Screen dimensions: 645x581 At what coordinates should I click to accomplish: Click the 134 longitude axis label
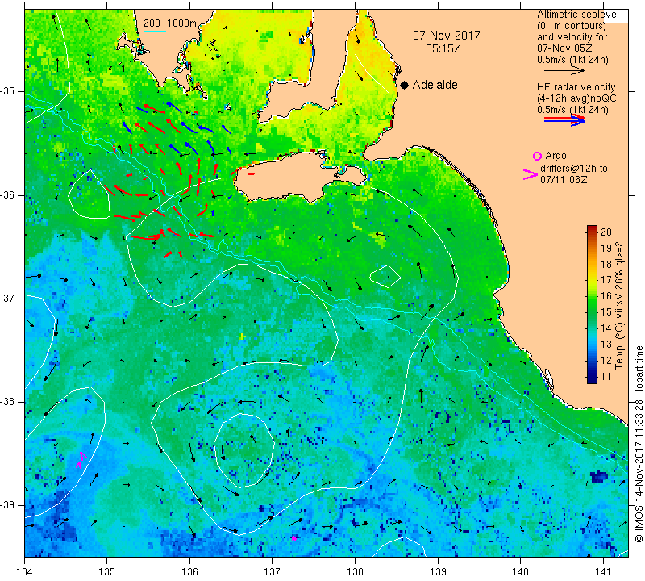(25, 572)
